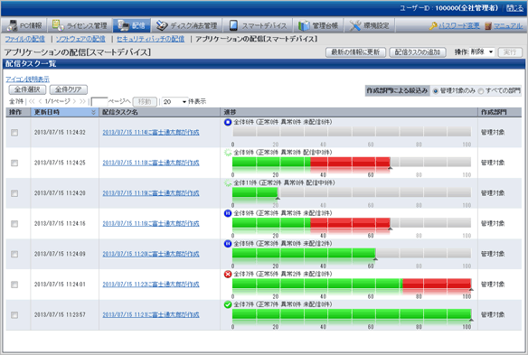Check the box for the 11:24:32 task
The image size is (528, 355).
click(x=14, y=133)
